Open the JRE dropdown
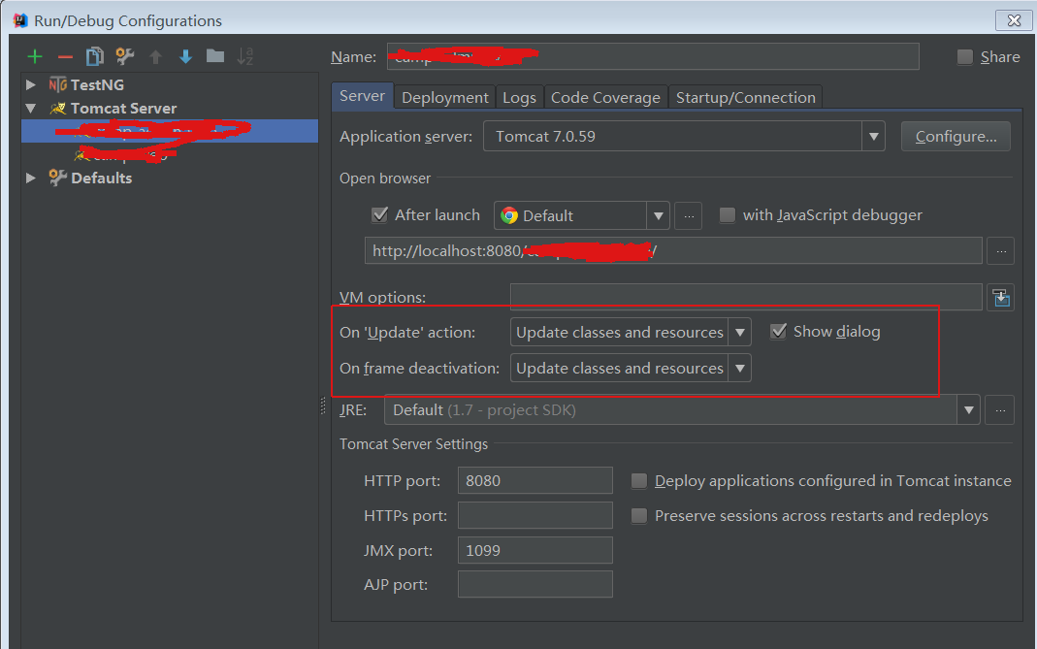 [x=968, y=410]
